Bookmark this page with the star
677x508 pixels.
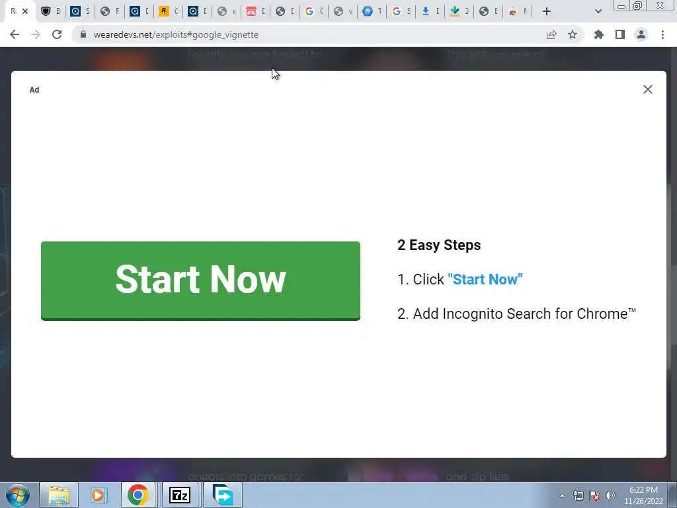(x=573, y=34)
